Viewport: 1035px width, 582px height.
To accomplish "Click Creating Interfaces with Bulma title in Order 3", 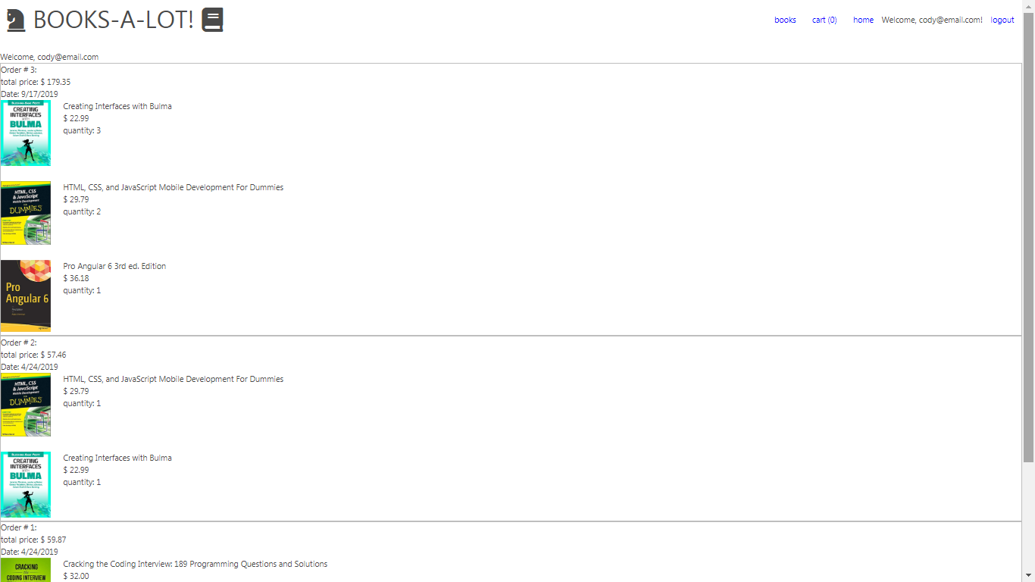I will [x=117, y=106].
